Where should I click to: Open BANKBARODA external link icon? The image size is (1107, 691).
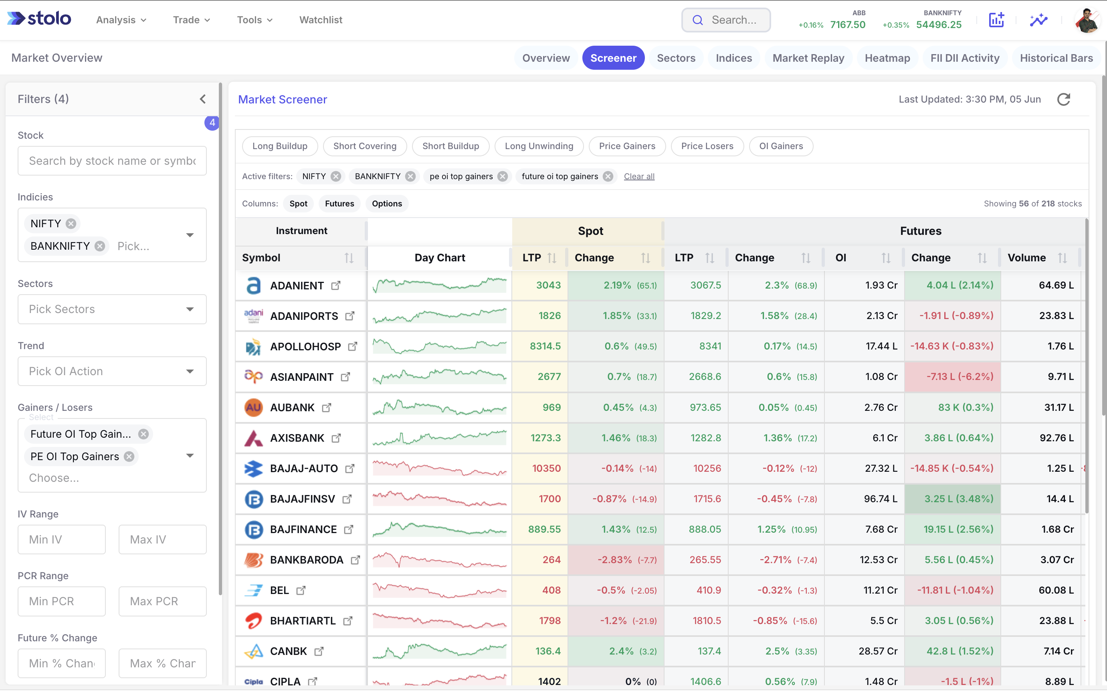coord(356,560)
